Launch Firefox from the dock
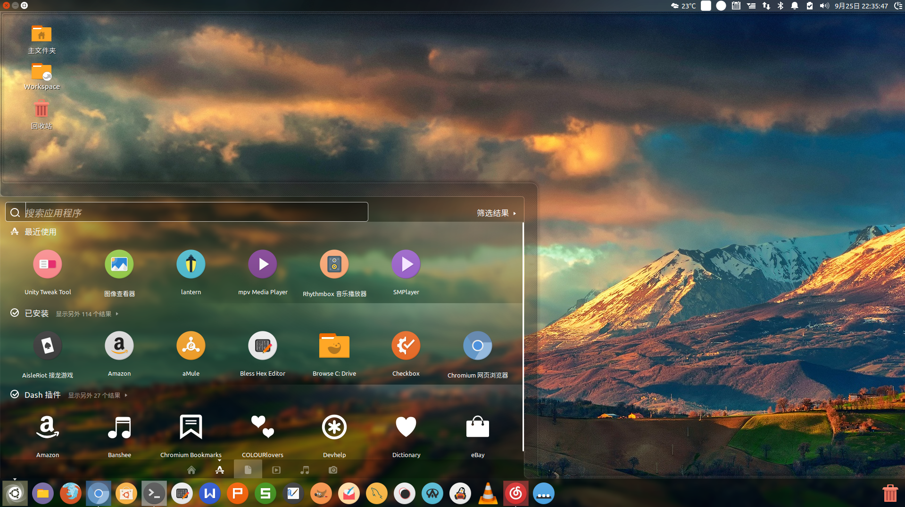Image resolution: width=905 pixels, height=507 pixels. coord(71,493)
